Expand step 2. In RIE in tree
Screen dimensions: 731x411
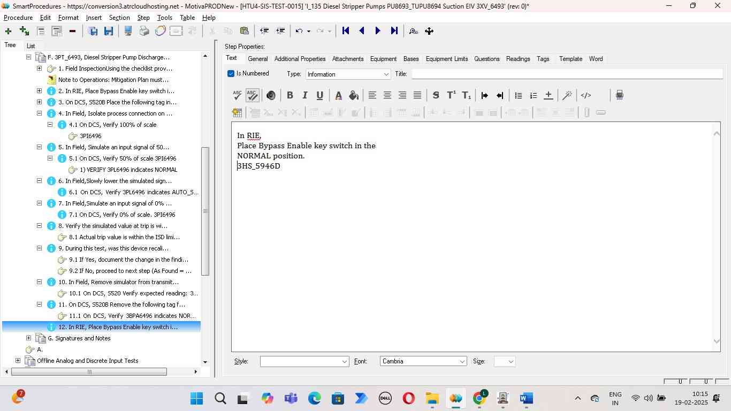click(x=39, y=91)
